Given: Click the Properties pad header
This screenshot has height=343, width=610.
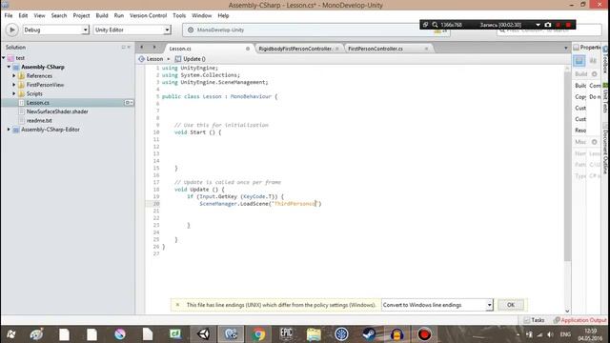Looking at the screenshot, I should pyautogui.click(x=587, y=47).
